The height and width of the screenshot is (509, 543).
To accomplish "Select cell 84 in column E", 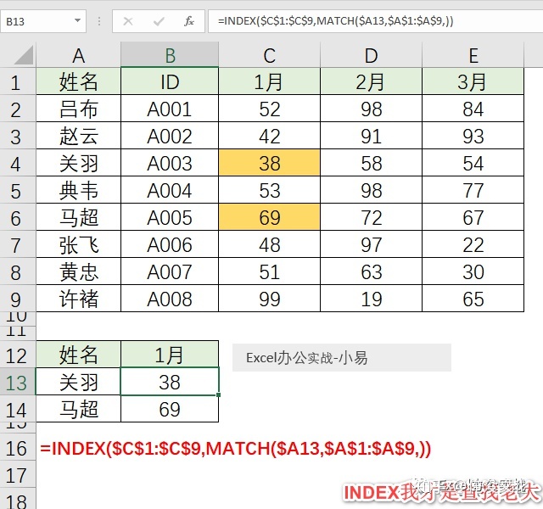I will click(x=473, y=109).
